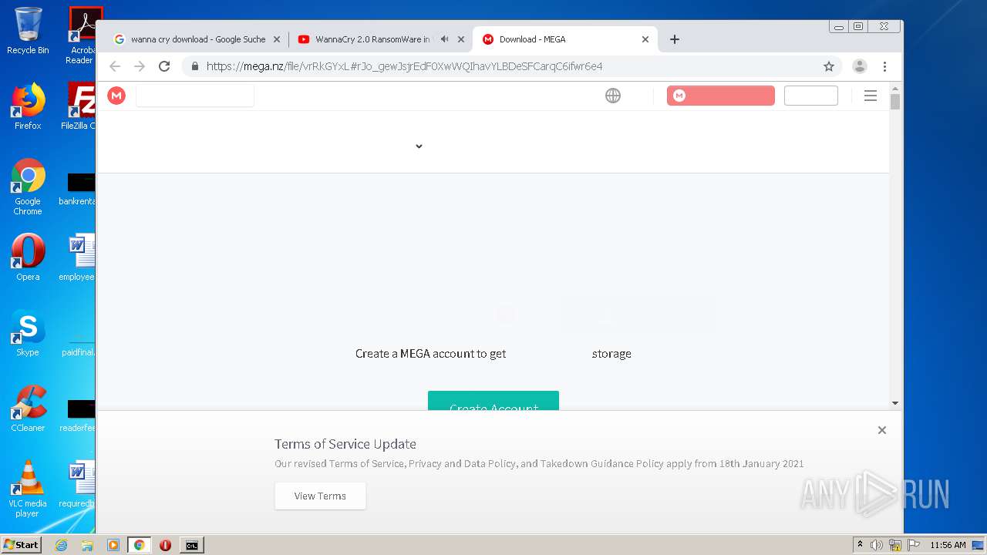
Task: Click the Recycle Bin desktop icon
Action: [x=28, y=31]
